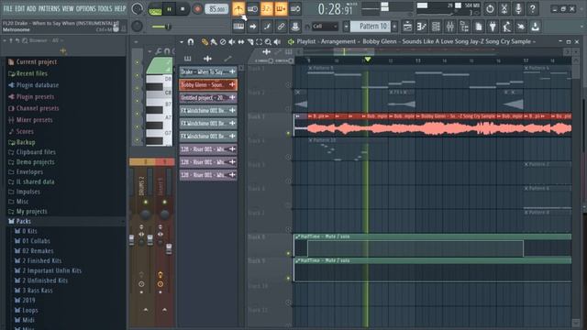Stop playback with the stop button

pos(183,8)
